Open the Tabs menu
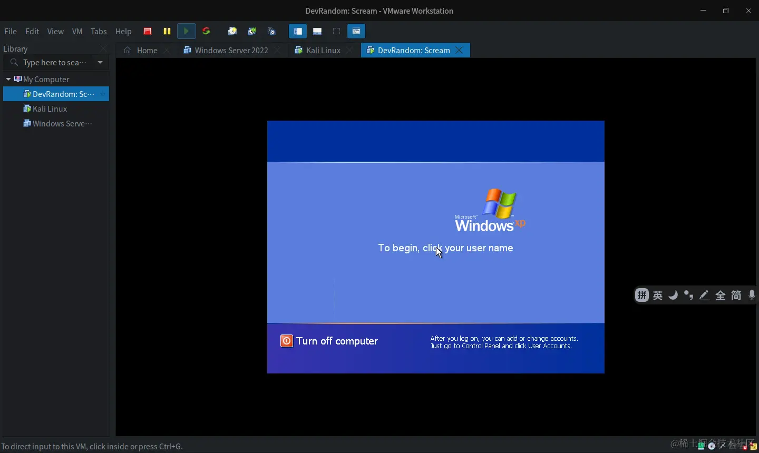 pyautogui.click(x=99, y=32)
